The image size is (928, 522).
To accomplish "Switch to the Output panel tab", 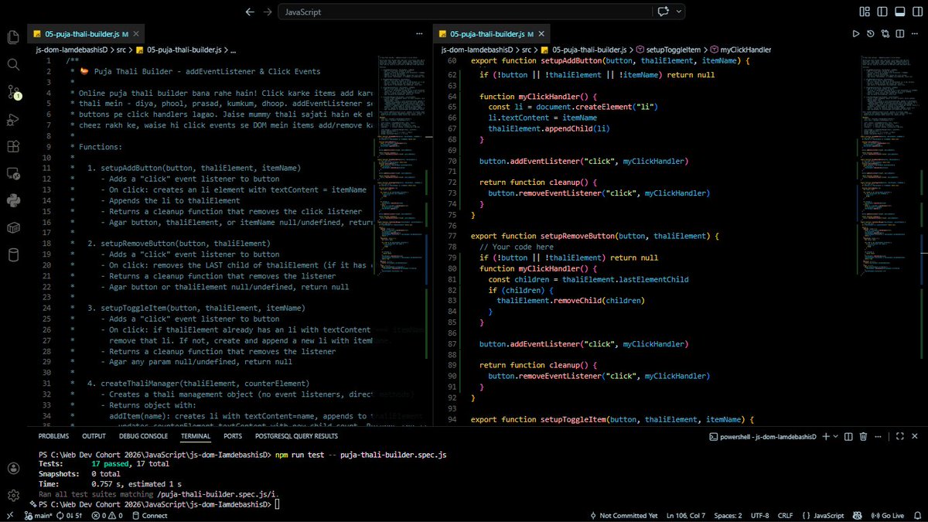I will (94, 436).
